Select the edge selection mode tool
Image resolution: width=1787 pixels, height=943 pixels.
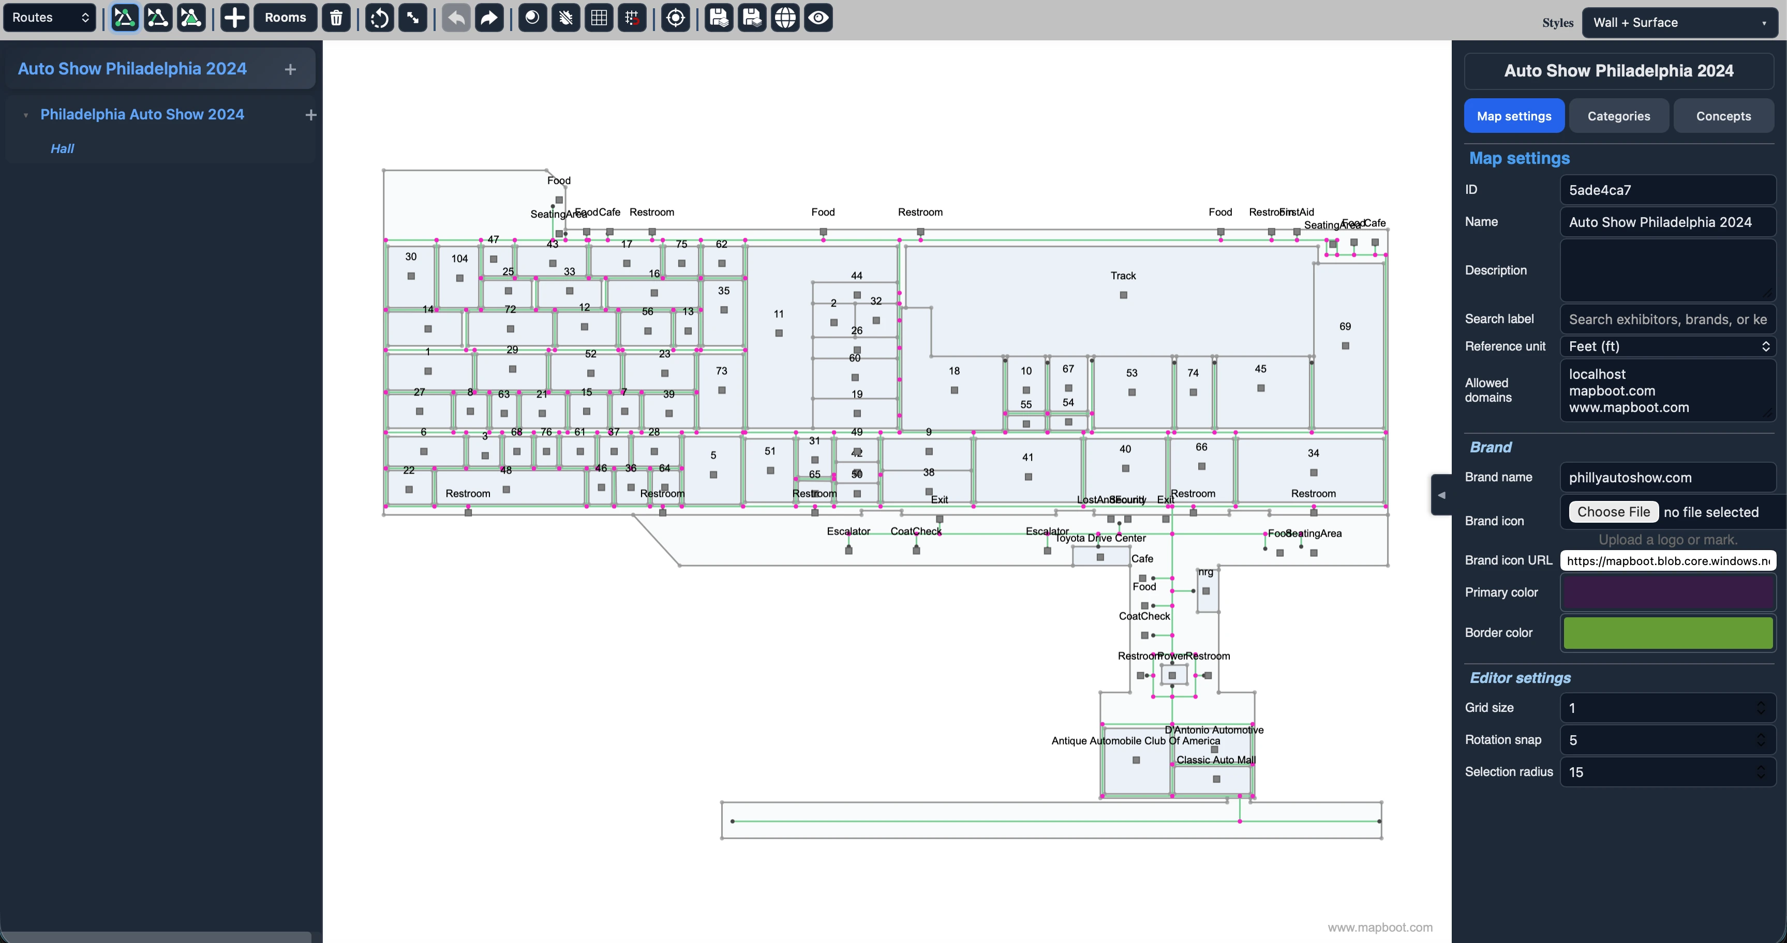pos(158,18)
